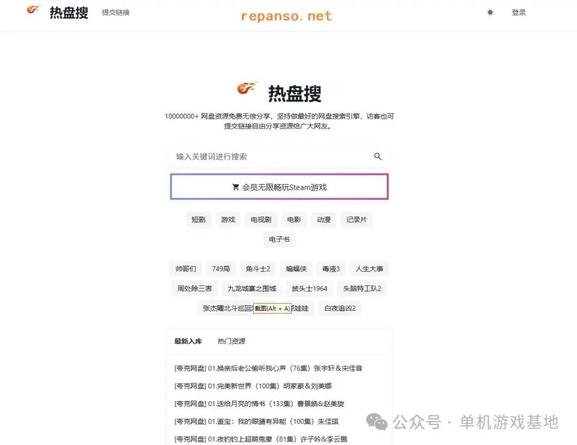The width and height of the screenshot is (577, 445).
Task: Click the 头脑特工队2 hot keyword
Action: coord(362,289)
